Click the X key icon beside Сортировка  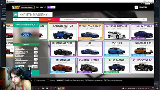click(35, 80)
